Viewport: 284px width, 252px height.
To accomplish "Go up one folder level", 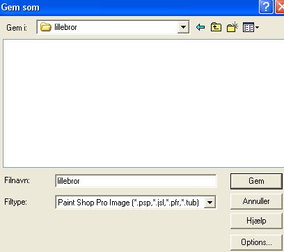I will click(x=216, y=27).
